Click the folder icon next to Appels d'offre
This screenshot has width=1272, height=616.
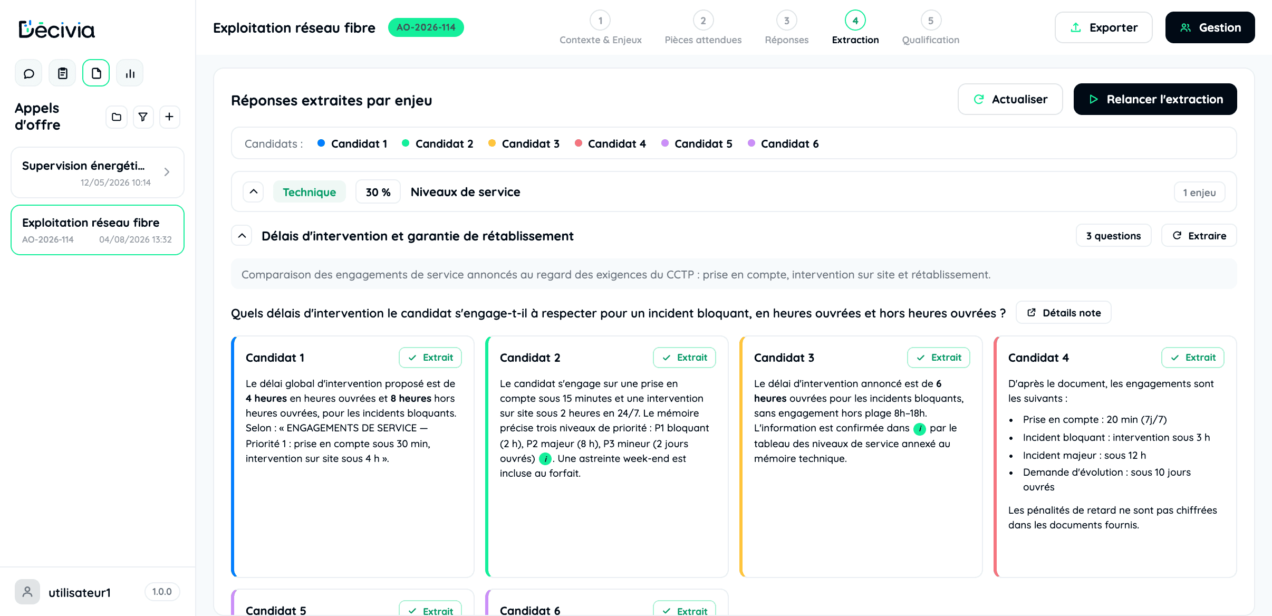pos(117,117)
